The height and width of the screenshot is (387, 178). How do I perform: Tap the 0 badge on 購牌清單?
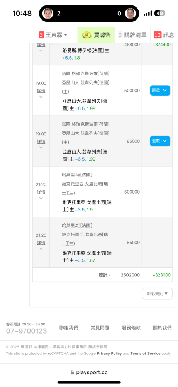pos(120,35)
